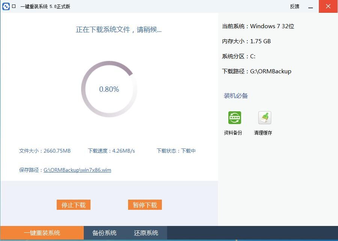Click the 0.80% progress percentage text
Image resolution: width=338 pixels, height=241 pixels.
[x=109, y=89]
